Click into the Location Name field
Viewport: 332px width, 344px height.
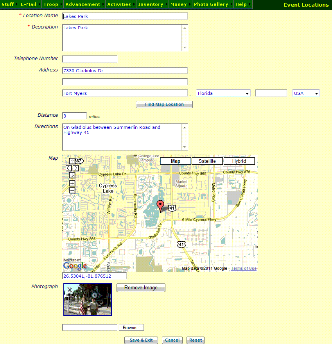125,16
